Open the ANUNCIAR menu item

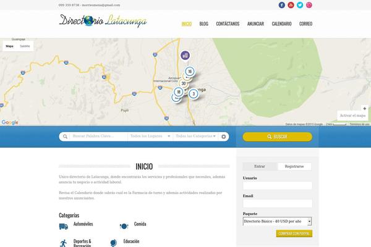(255, 24)
